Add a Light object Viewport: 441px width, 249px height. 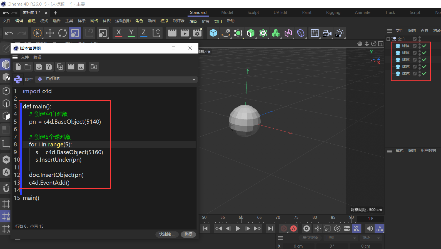(340, 33)
